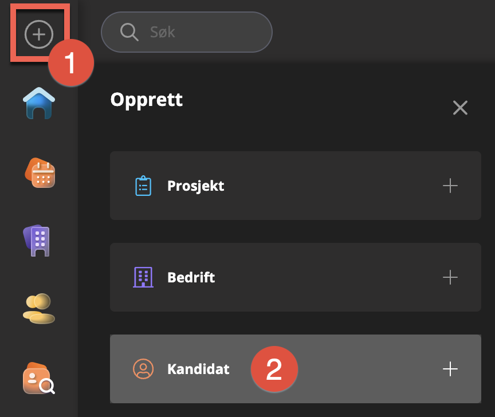Close the Opprett panel
Image resolution: width=495 pixels, height=417 pixels.
(x=460, y=108)
